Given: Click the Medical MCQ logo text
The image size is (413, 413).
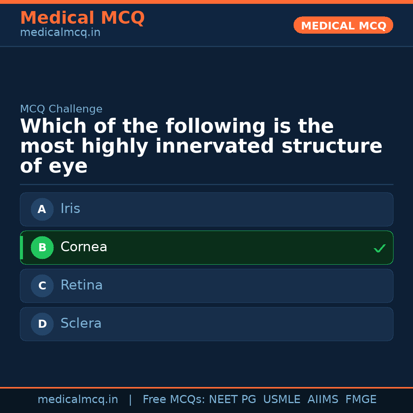Looking at the screenshot, I should tap(82, 18).
